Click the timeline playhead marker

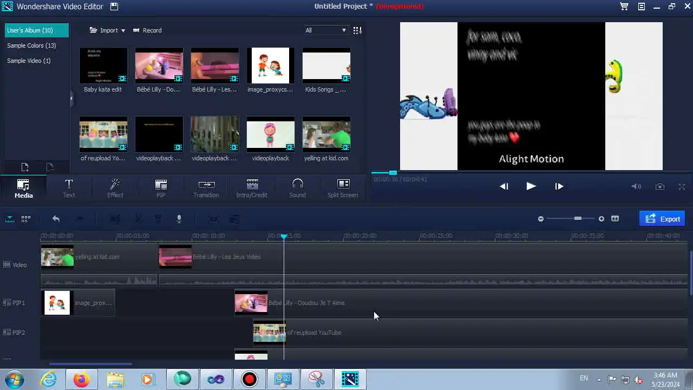284,236
